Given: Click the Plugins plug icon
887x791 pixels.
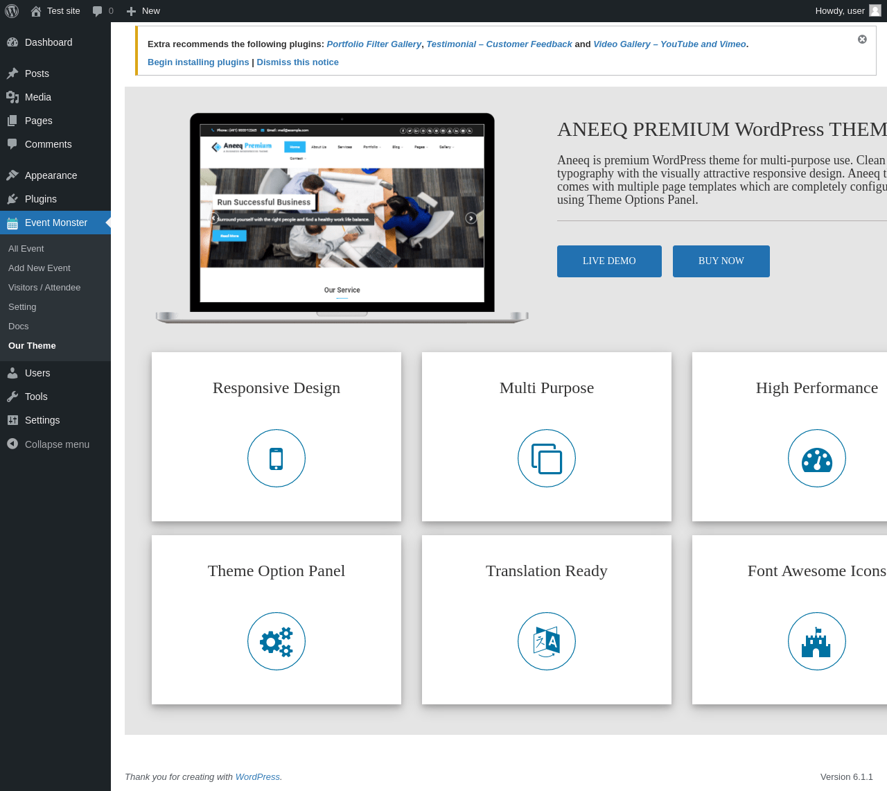Looking at the screenshot, I should [12, 199].
